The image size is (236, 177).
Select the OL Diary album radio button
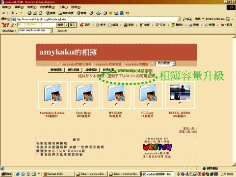click(x=148, y=104)
